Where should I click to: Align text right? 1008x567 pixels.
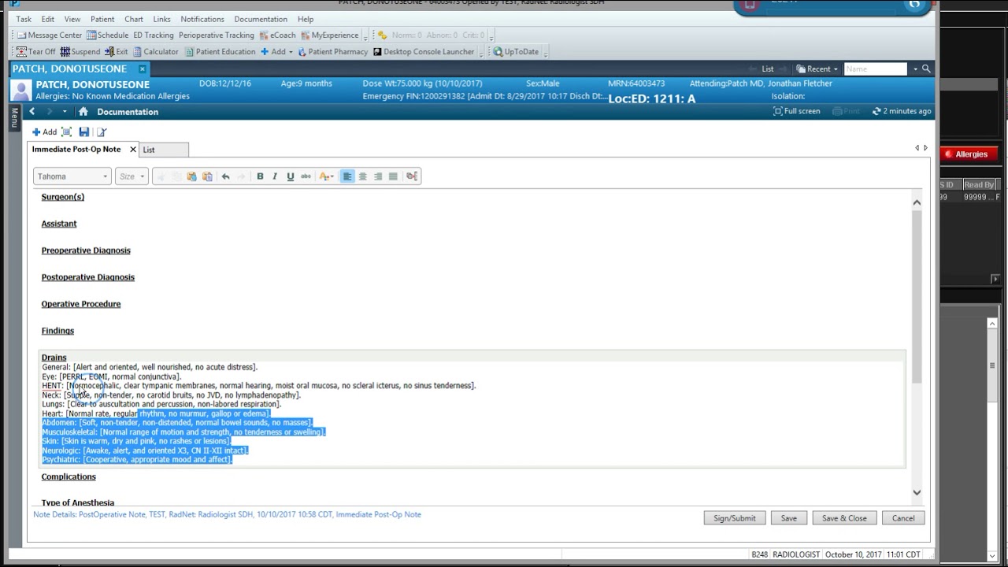tap(378, 176)
